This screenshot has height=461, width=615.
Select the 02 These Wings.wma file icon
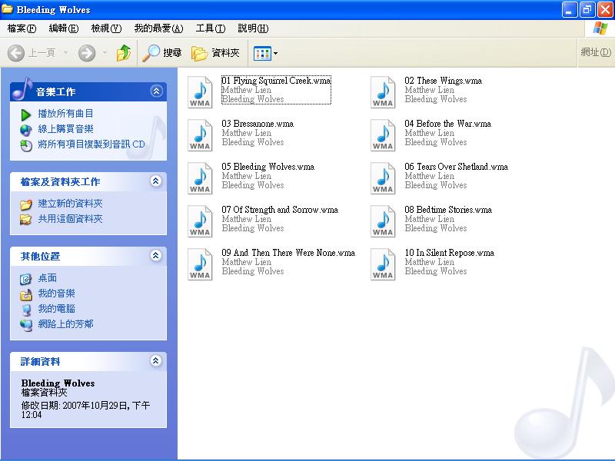(x=383, y=92)
